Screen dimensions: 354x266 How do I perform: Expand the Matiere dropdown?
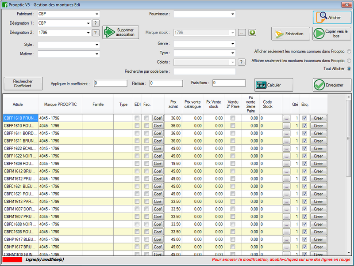click(97, 54)
